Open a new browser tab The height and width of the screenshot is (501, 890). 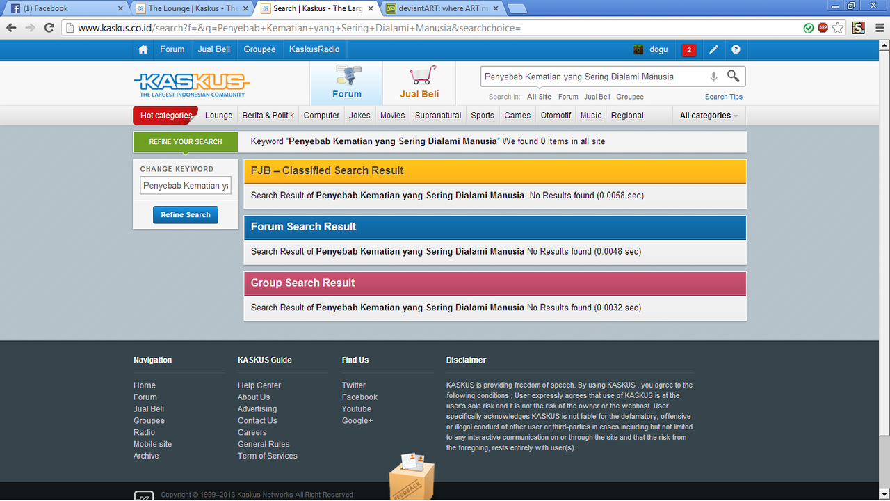pyautogui.click(x=517, y=8)
